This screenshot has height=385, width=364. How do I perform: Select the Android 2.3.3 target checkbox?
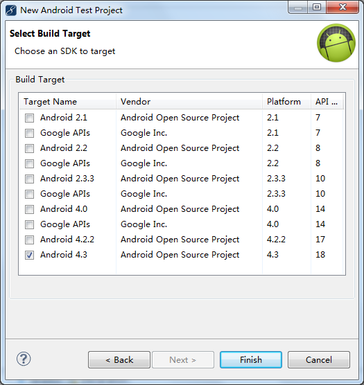click(30, 179)
